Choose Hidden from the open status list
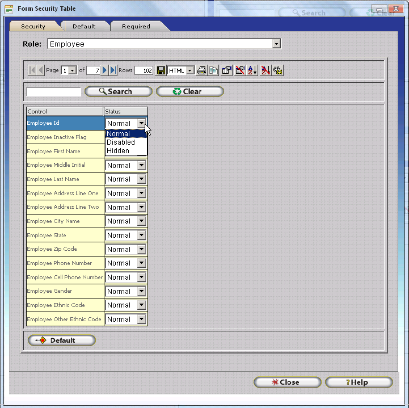The width and height of the screenshot is (409, 408). [x=118, y=151]
